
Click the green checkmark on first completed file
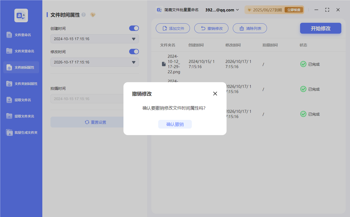click(x=303, y=64)
